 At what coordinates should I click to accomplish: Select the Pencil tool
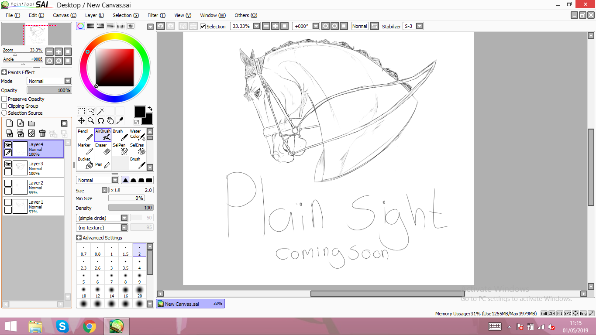point(85,135)
